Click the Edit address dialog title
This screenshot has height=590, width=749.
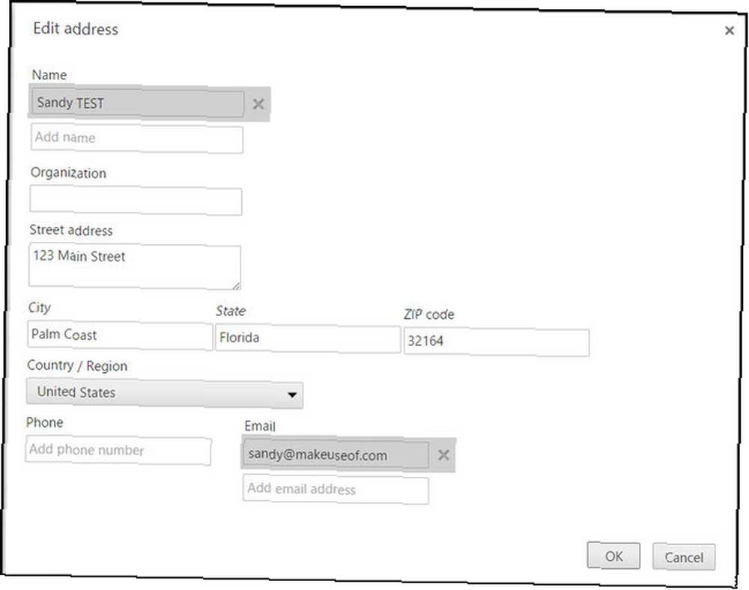[76, 29]
